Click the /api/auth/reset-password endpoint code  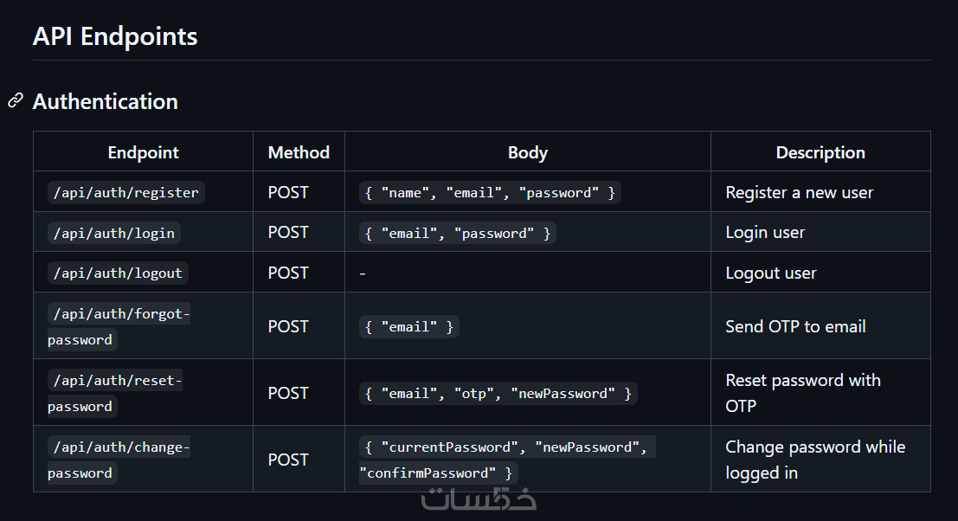tap(114, 393)
